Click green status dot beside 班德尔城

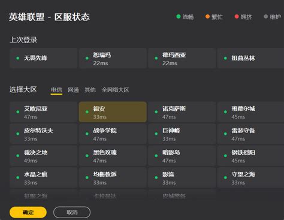click(225, 112)
